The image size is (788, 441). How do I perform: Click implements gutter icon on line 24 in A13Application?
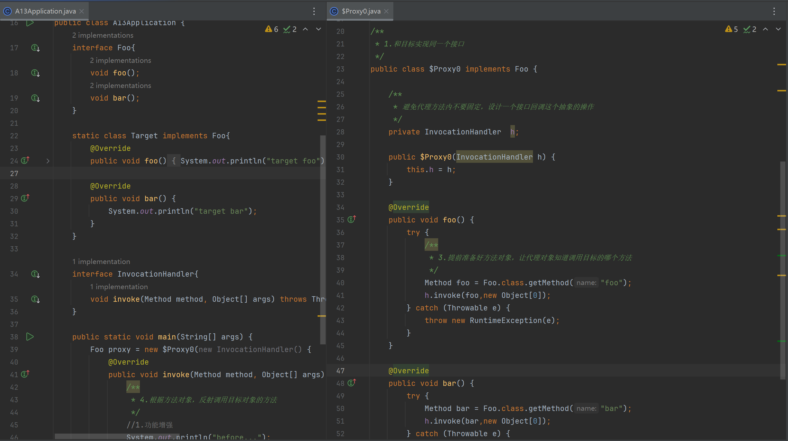pos(25,160)
